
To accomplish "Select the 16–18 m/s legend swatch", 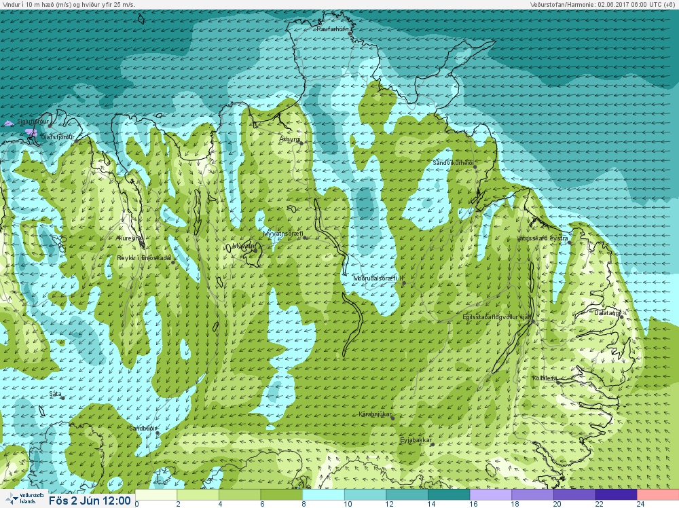I will tap(491, 494).
